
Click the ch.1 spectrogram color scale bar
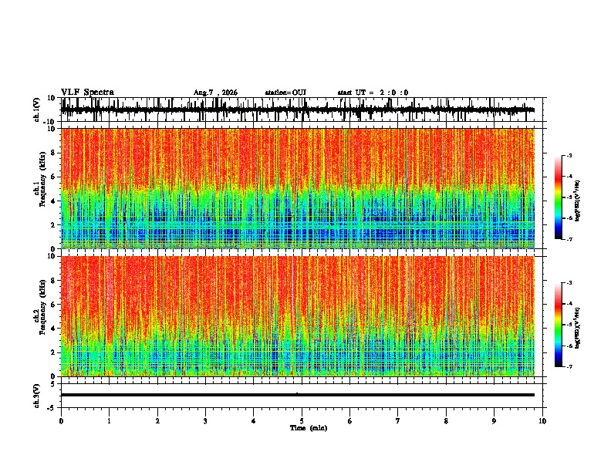(559, 197)
